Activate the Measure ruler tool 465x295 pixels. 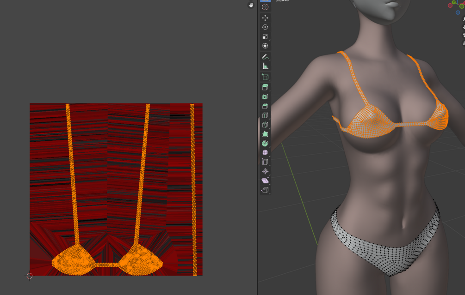265,66
